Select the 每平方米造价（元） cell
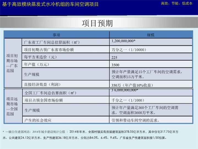The width and height of the screenshot is (198, 149). 40,57
